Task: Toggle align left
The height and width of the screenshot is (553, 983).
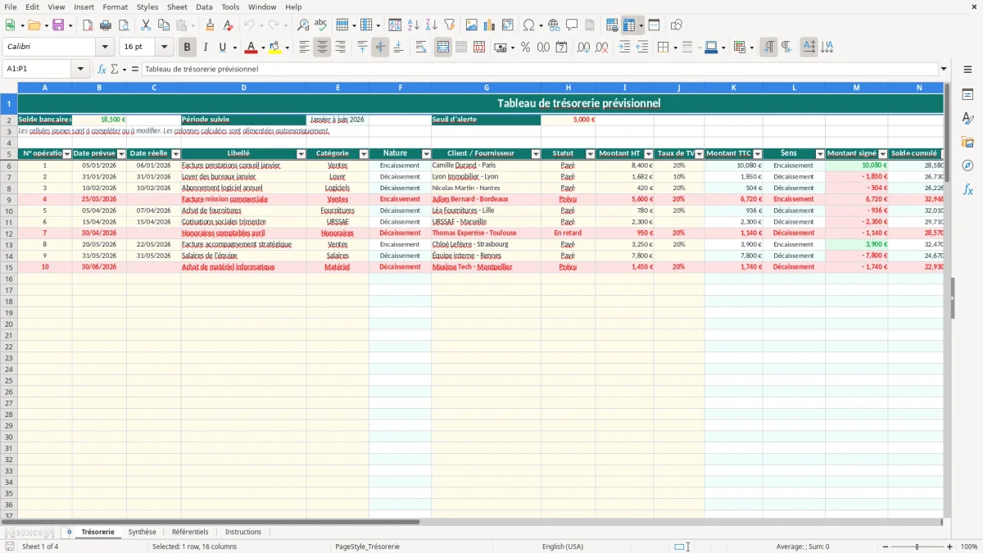Action: [304, 48]
